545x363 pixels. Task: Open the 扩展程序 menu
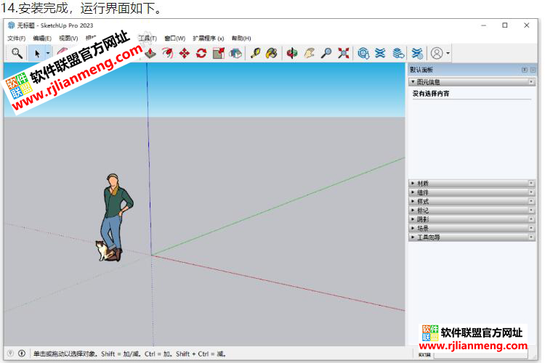pos(208,38)
